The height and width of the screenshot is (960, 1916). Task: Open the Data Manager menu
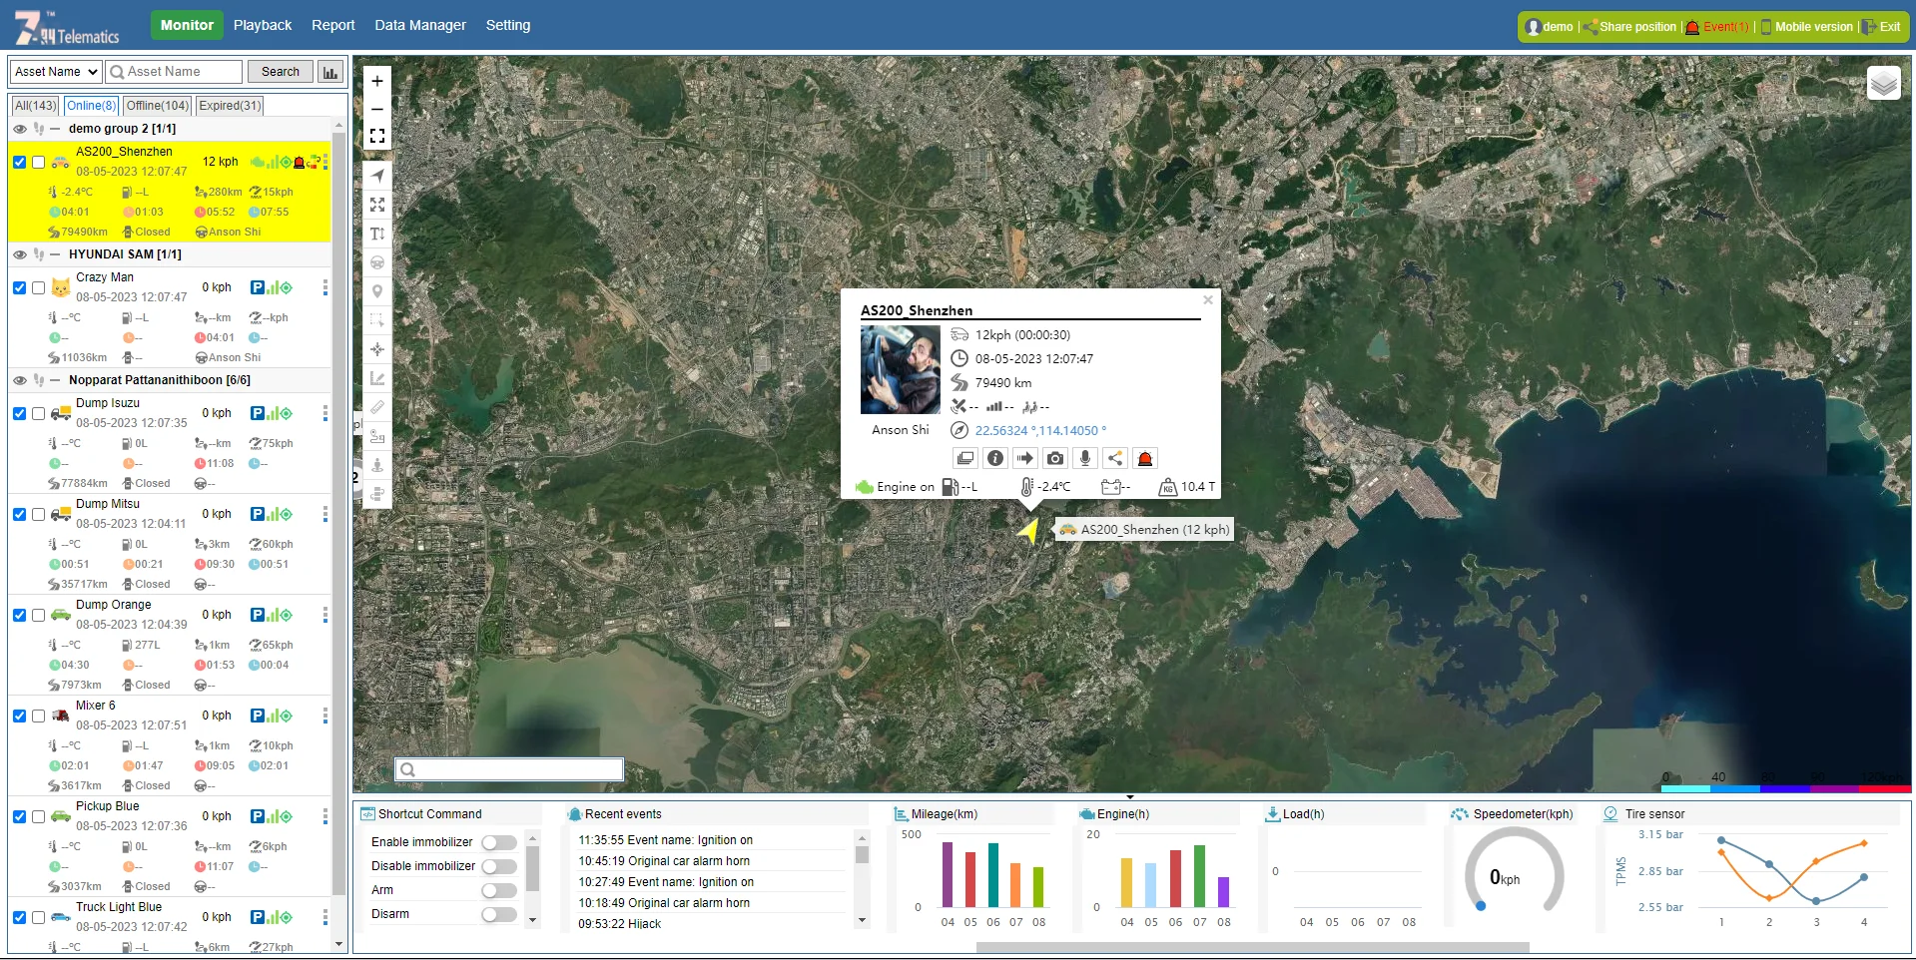tap(420, 25)
